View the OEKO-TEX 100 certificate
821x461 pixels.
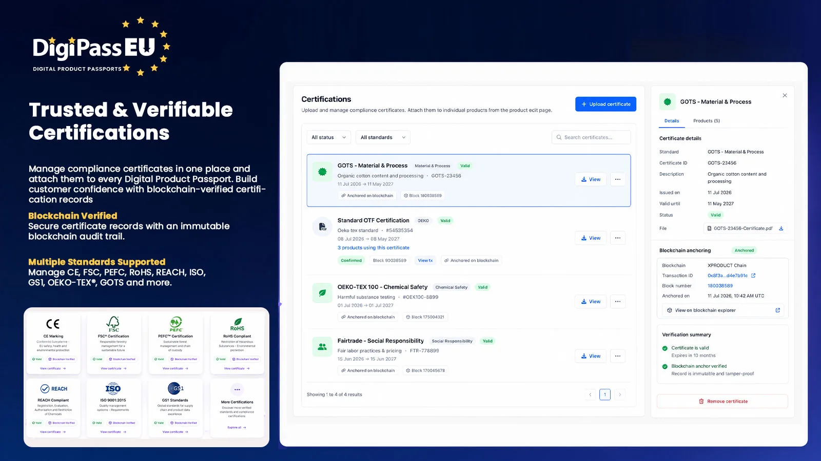pos(591,301)
